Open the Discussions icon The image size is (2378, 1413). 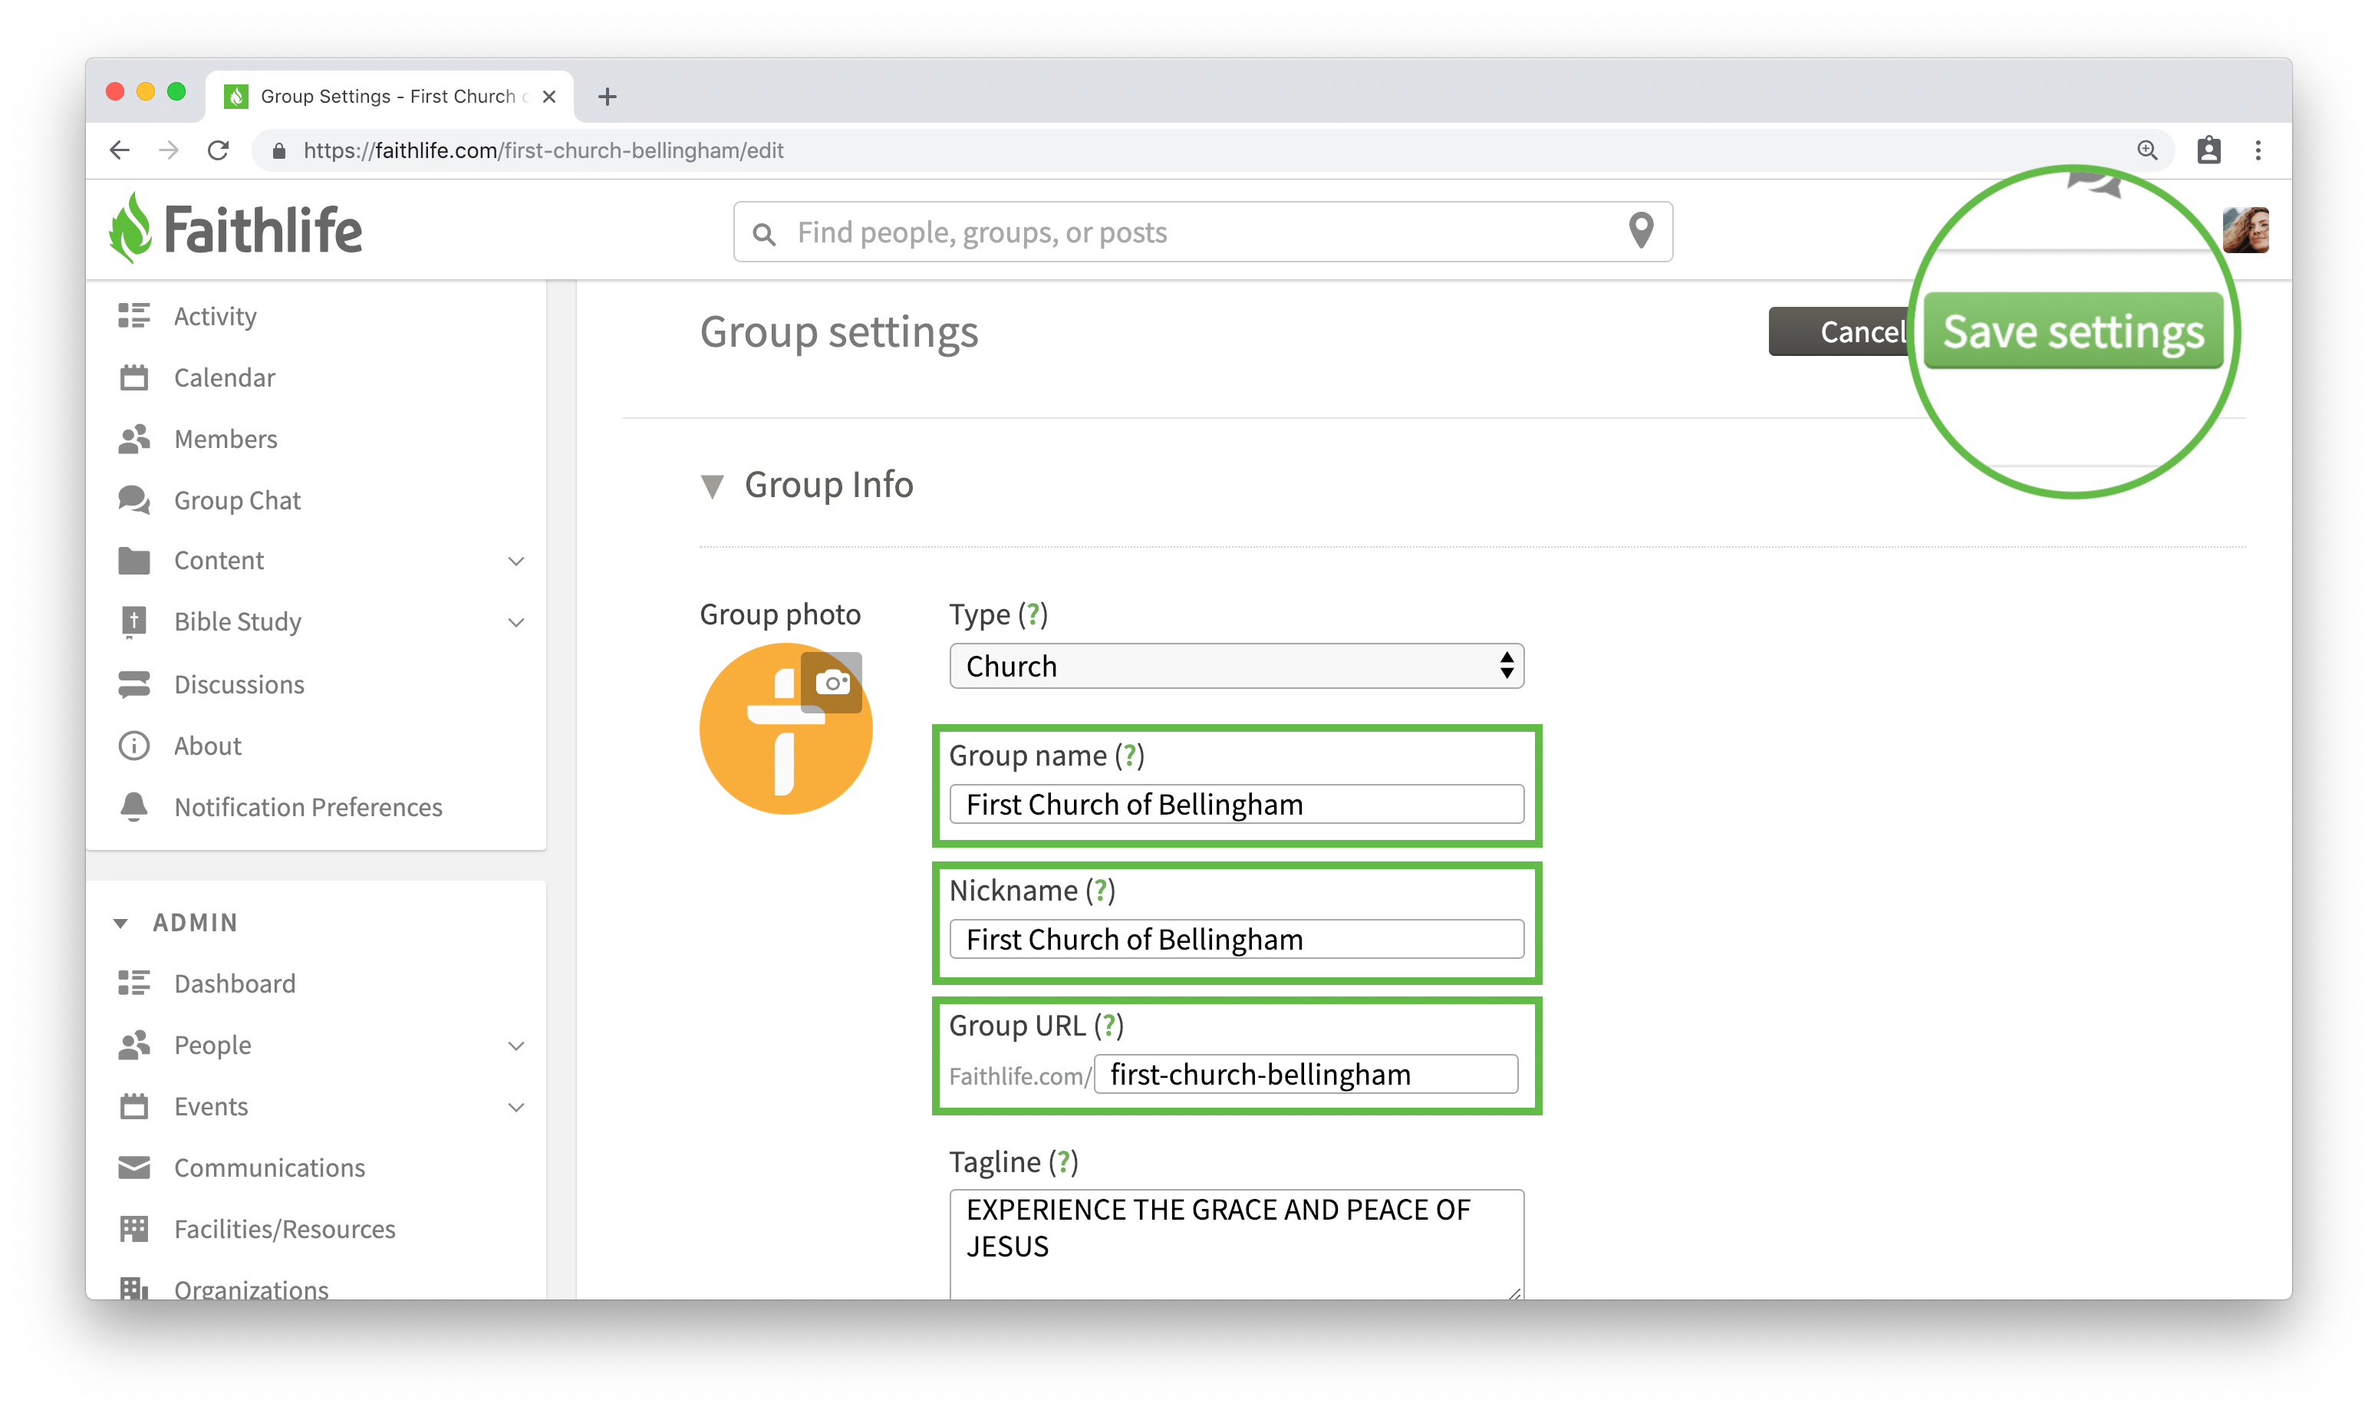click(x=133, y=684)
